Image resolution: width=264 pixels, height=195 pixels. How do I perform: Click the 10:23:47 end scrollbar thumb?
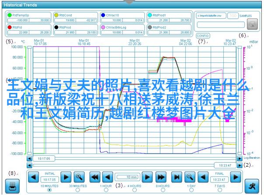225,165
